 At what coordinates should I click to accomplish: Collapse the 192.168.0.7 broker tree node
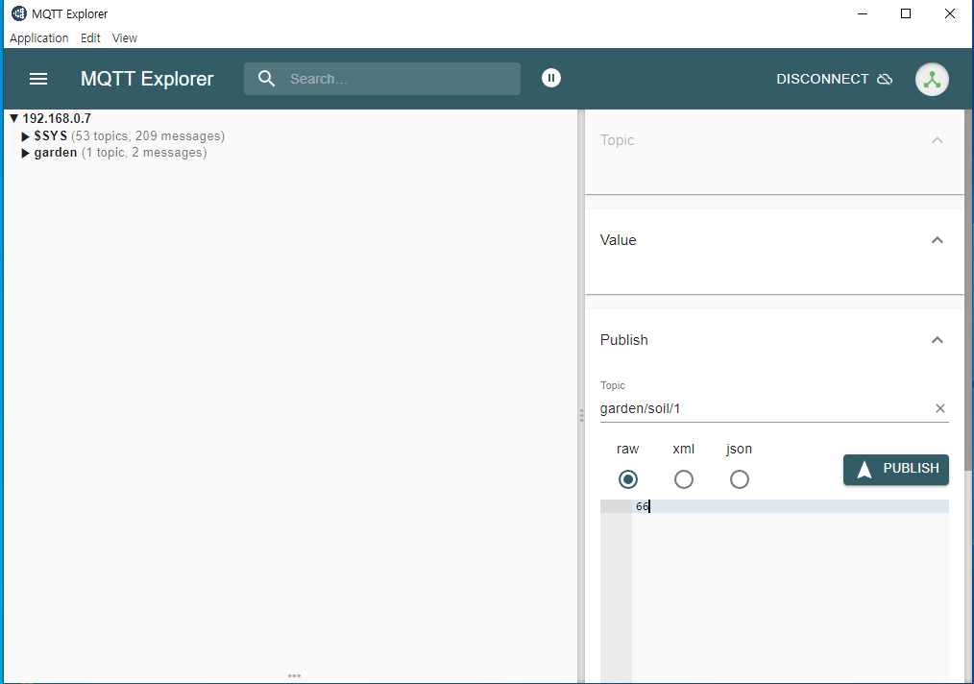13,118
